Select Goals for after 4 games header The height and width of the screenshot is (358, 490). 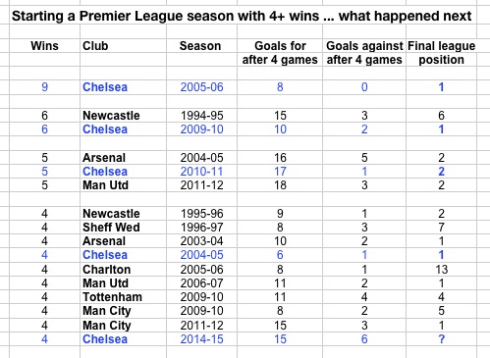[280, 53]
